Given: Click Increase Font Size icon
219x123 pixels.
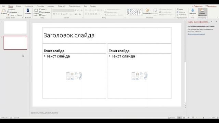Looking at the screenshot, I should tap(75, 10).
